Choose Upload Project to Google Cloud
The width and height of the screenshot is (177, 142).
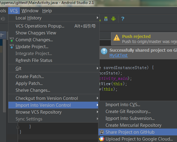pyautogui.click(x=138, y=139)
